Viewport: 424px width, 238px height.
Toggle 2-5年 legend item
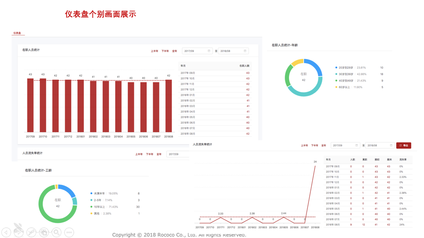[x=96, y=200]
